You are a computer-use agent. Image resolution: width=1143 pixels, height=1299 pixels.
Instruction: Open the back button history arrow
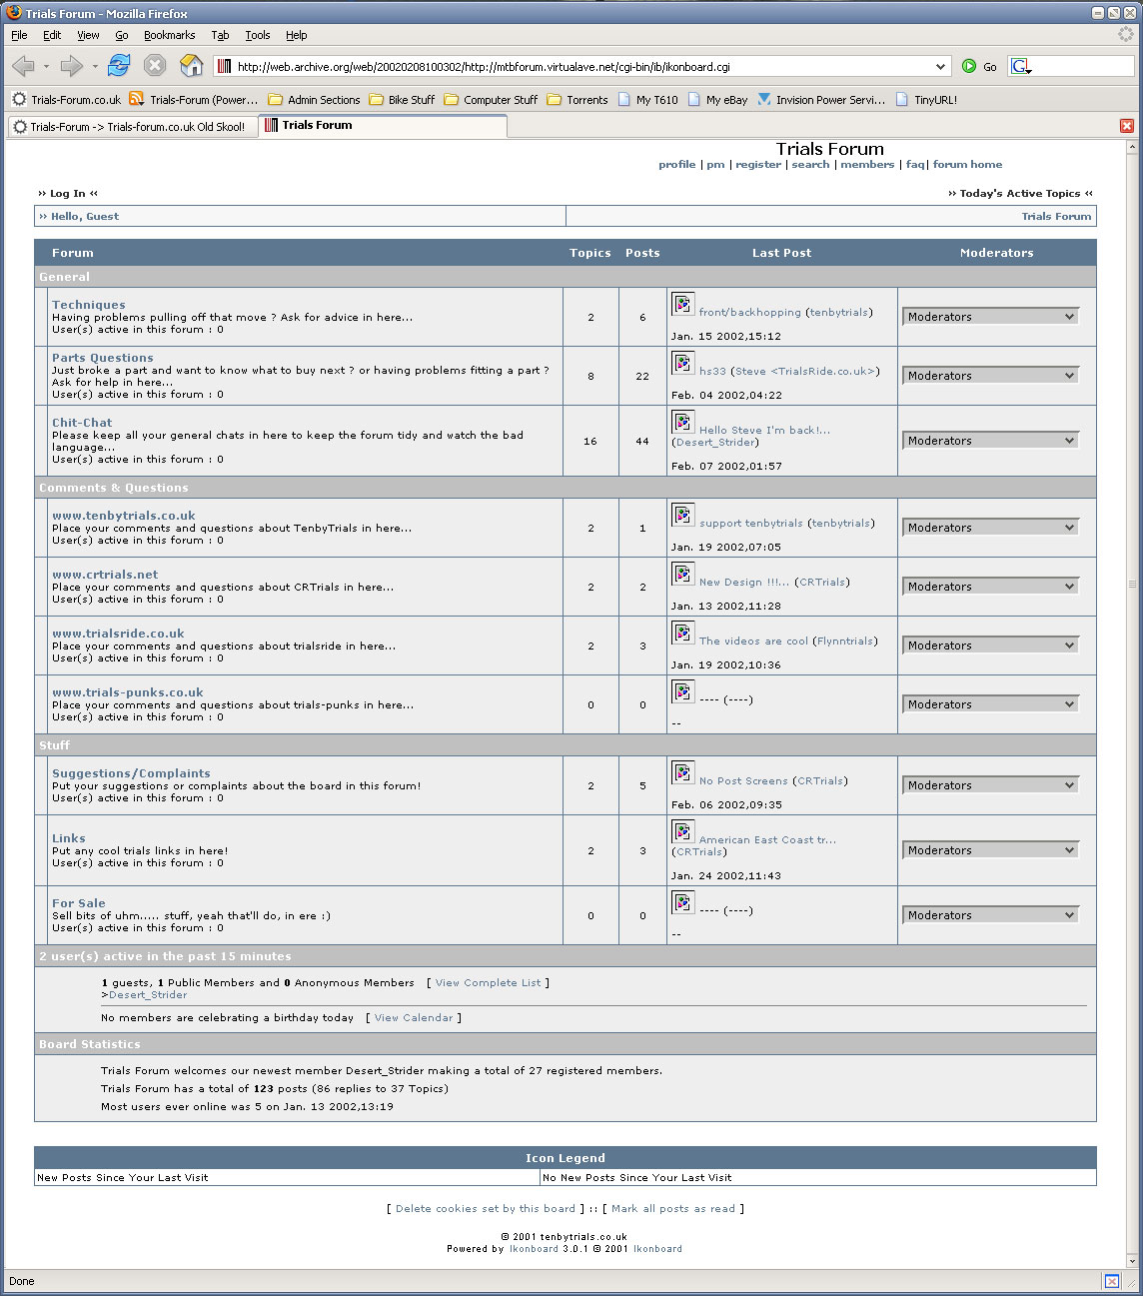click(x=46, y=67)
